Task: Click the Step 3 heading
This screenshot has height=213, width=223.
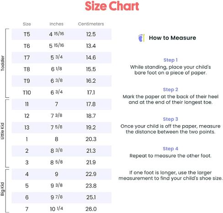Action: [170, 119]
